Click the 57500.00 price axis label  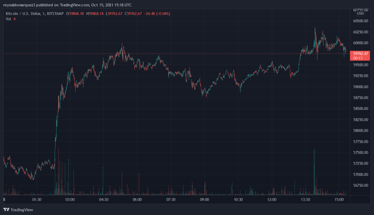pos(361,152)
